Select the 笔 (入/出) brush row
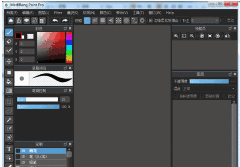 (41, 156)
